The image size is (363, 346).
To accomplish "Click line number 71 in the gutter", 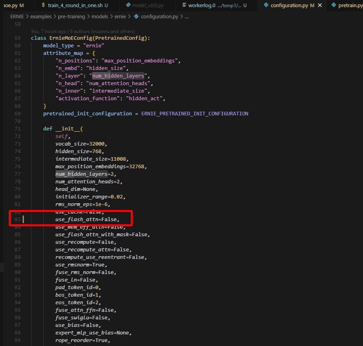I will [17, 129].
